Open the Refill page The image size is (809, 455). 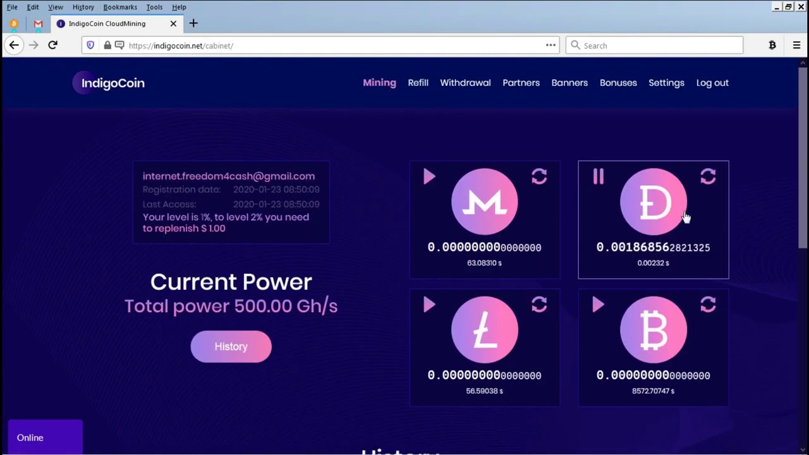point(418,83)
